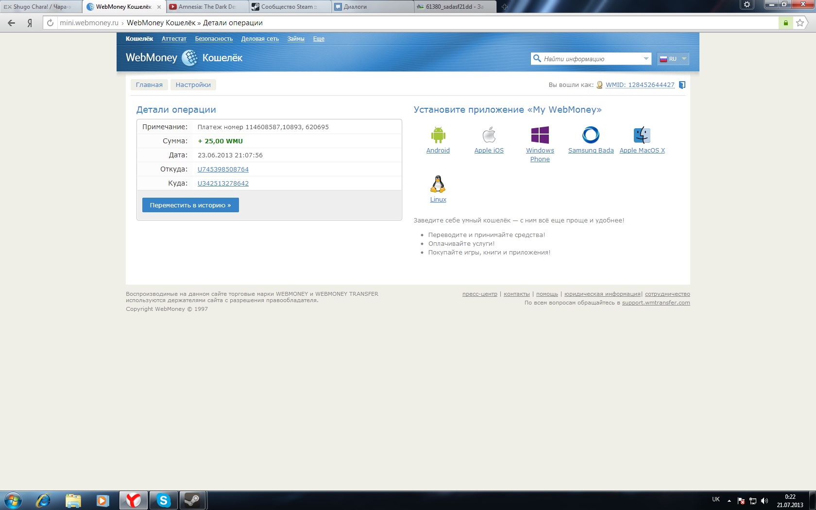816x510 pixels.
Task: Open Безопасность menu item
Action: point(214,39)
